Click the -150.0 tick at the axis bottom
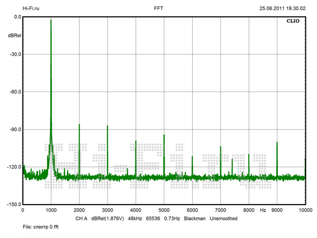This screenshot has width=317, height=238. 14,205
